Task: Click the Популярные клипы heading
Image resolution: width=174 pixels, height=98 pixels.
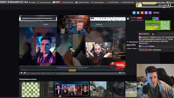Action: [28, 79]
